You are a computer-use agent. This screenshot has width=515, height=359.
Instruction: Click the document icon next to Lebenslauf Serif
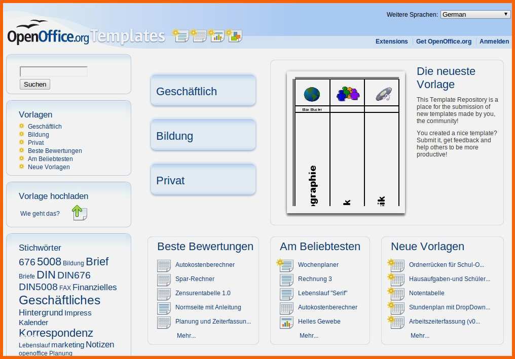286,293
